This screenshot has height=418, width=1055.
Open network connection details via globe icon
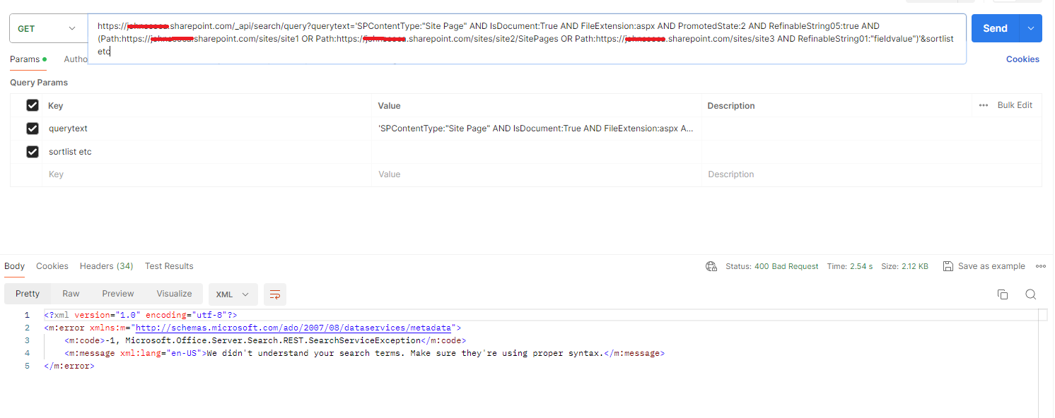click(711, 266)
